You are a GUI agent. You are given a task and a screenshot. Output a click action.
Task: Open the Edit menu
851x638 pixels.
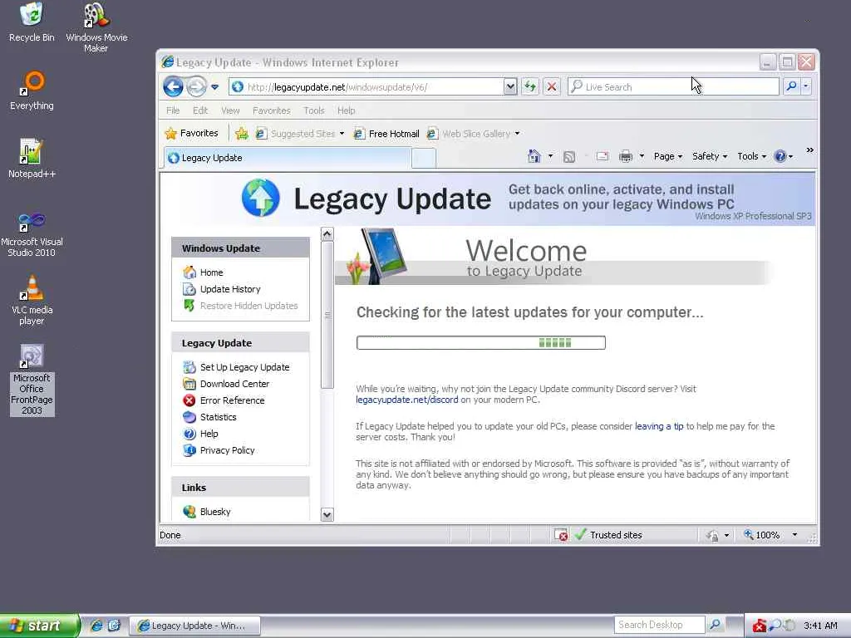(x=199, y=110)
